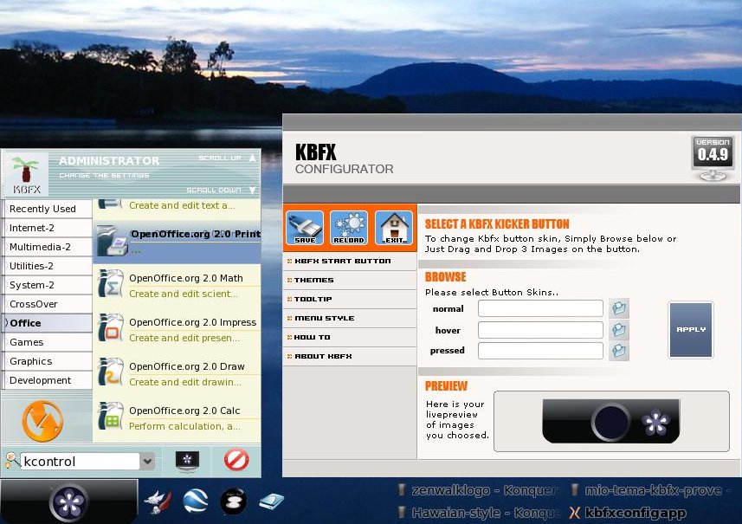Open the Tooltip section
The width and height of the screenshot is (742, 524).
tap(350, 299)
